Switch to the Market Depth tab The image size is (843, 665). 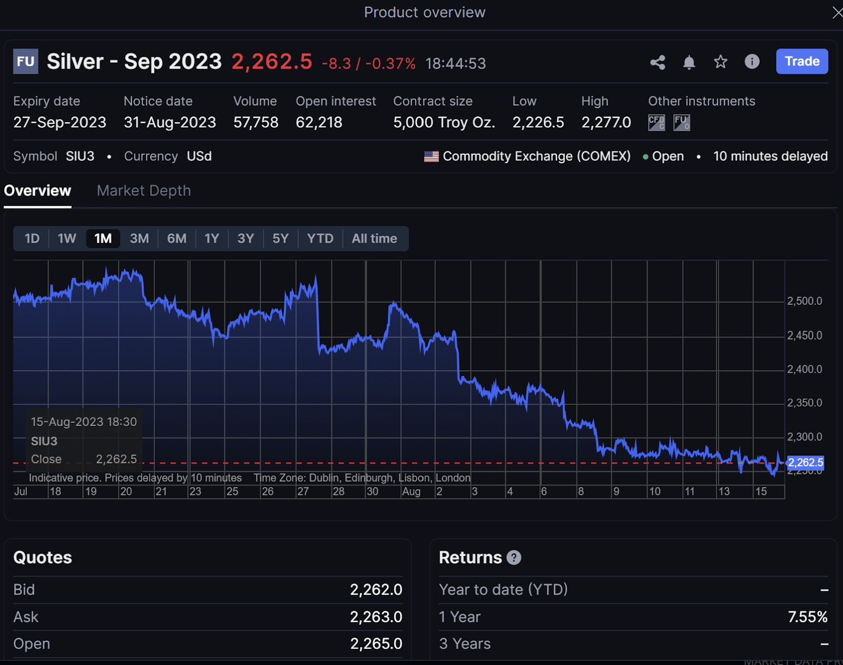pos(144,191)
